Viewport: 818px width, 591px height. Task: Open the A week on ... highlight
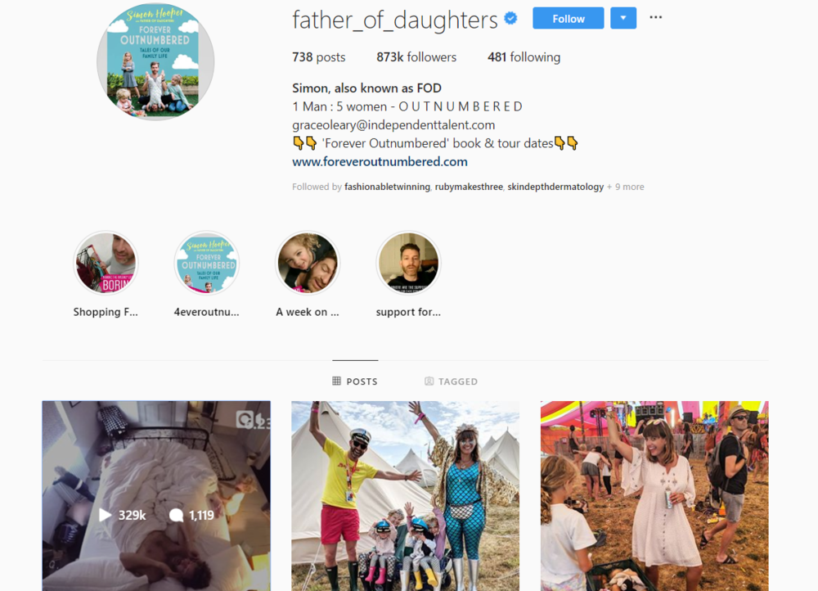coord(308,263)
